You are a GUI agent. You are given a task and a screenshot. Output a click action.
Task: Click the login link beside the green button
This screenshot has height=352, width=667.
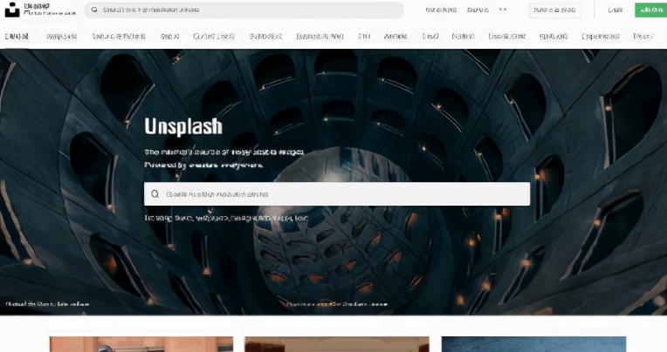[x=615, y=10]
